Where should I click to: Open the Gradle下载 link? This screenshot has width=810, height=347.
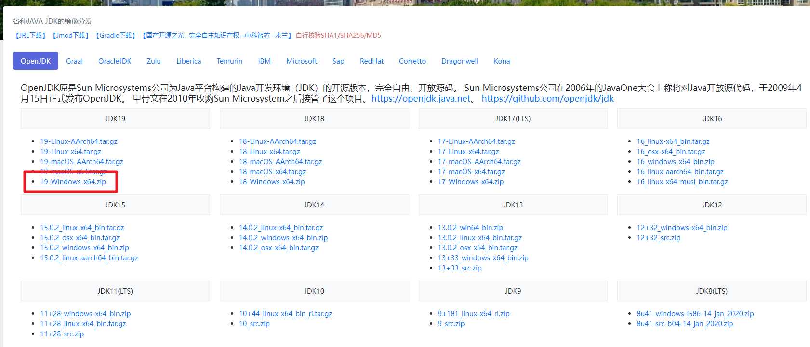pos(115,35)
